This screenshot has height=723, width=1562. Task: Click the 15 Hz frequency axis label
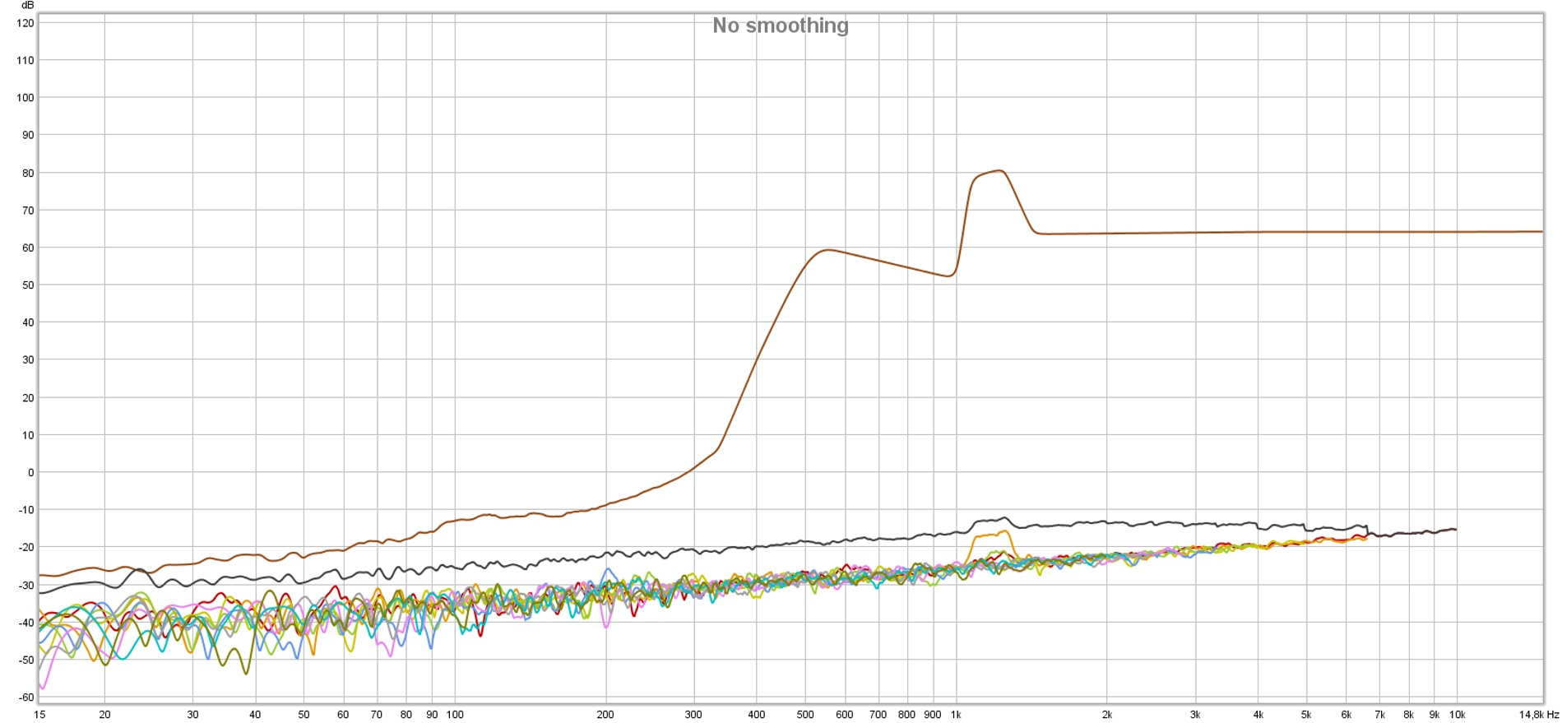point(39,715)
